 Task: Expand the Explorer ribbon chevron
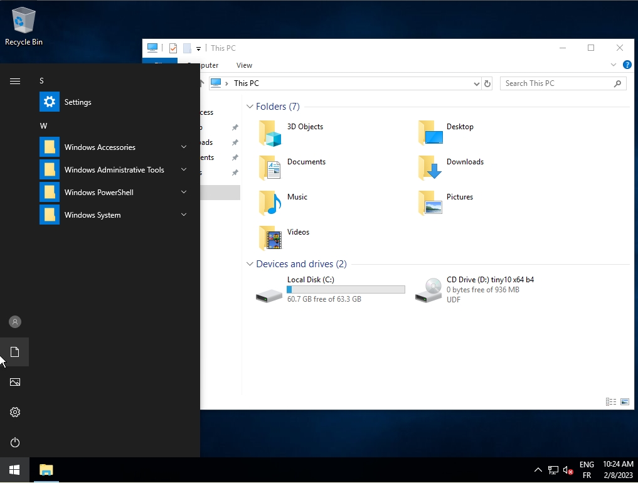point(613,65)
